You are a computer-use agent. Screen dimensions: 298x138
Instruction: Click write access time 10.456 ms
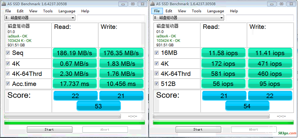[121, 84]
